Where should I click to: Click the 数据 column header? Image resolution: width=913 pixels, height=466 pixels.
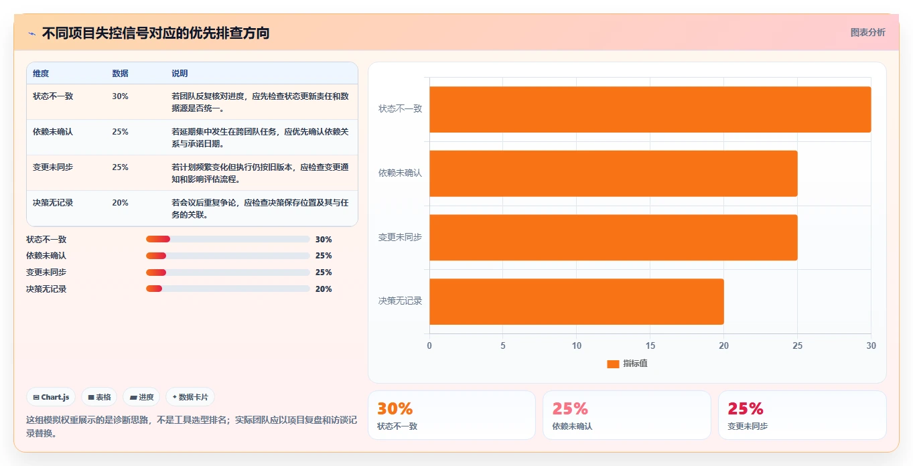(120, 74)
